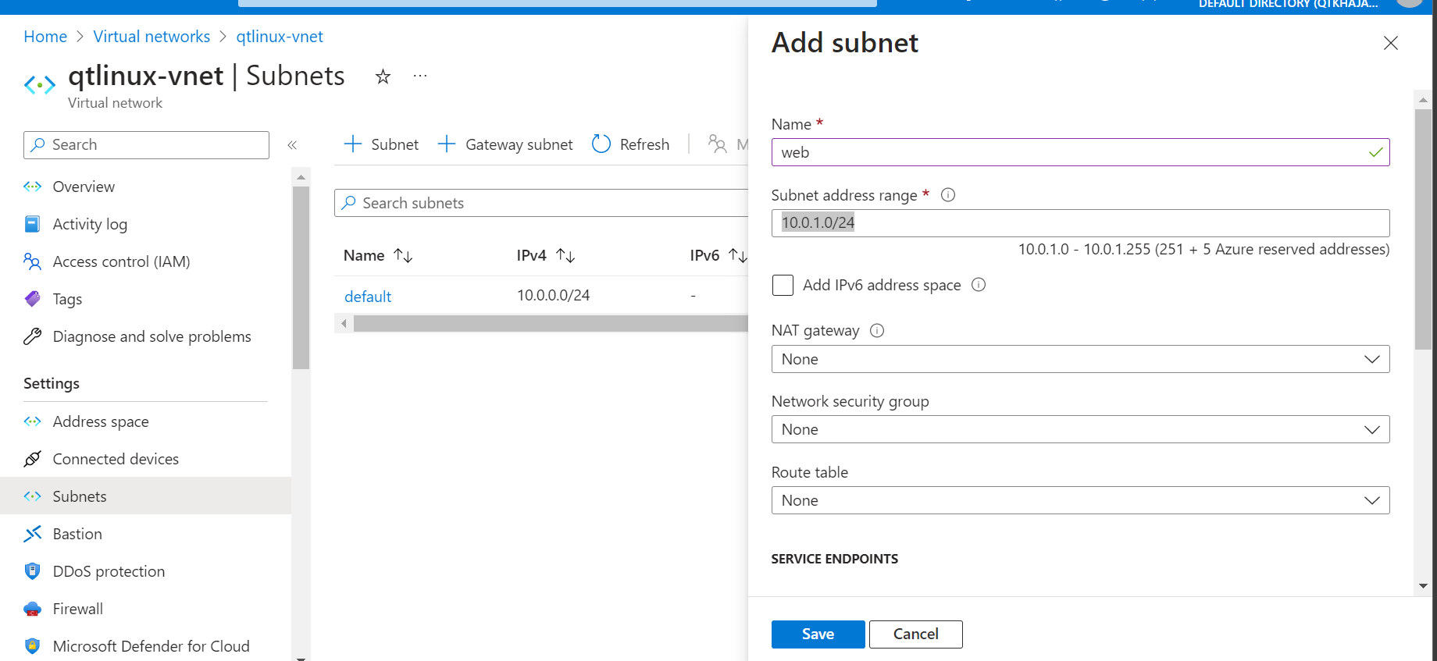Open the NAT gateway dropdown
Viewport: 1437px width, 661px height.
tap(1081, 359)
